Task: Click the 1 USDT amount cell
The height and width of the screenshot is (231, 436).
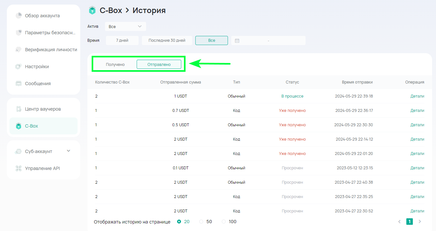Action: click(181, 96)
